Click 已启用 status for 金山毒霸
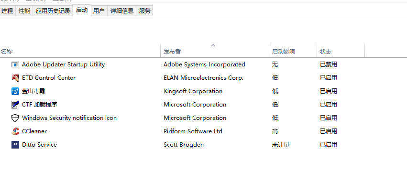 click(x=329, y=91)
